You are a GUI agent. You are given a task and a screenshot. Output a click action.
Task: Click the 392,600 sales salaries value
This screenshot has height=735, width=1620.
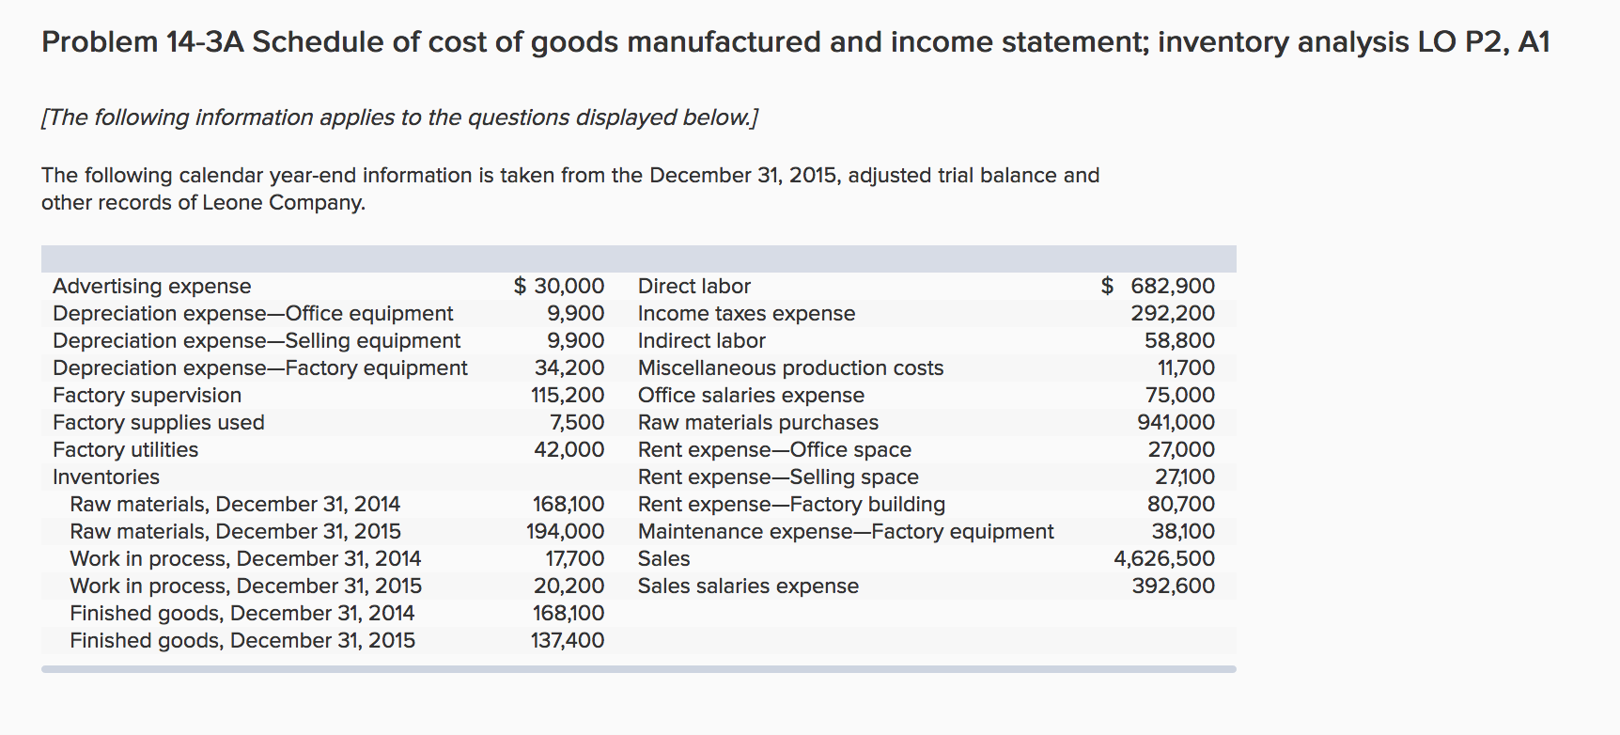click(1174, 586)
